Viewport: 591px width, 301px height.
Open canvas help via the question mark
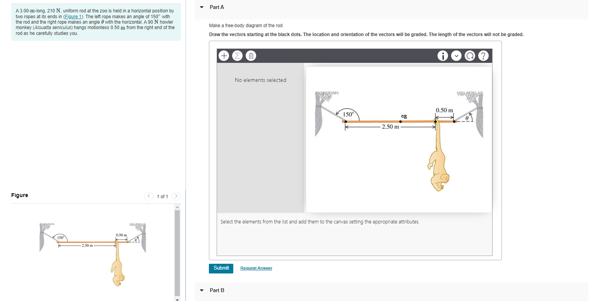483,55
